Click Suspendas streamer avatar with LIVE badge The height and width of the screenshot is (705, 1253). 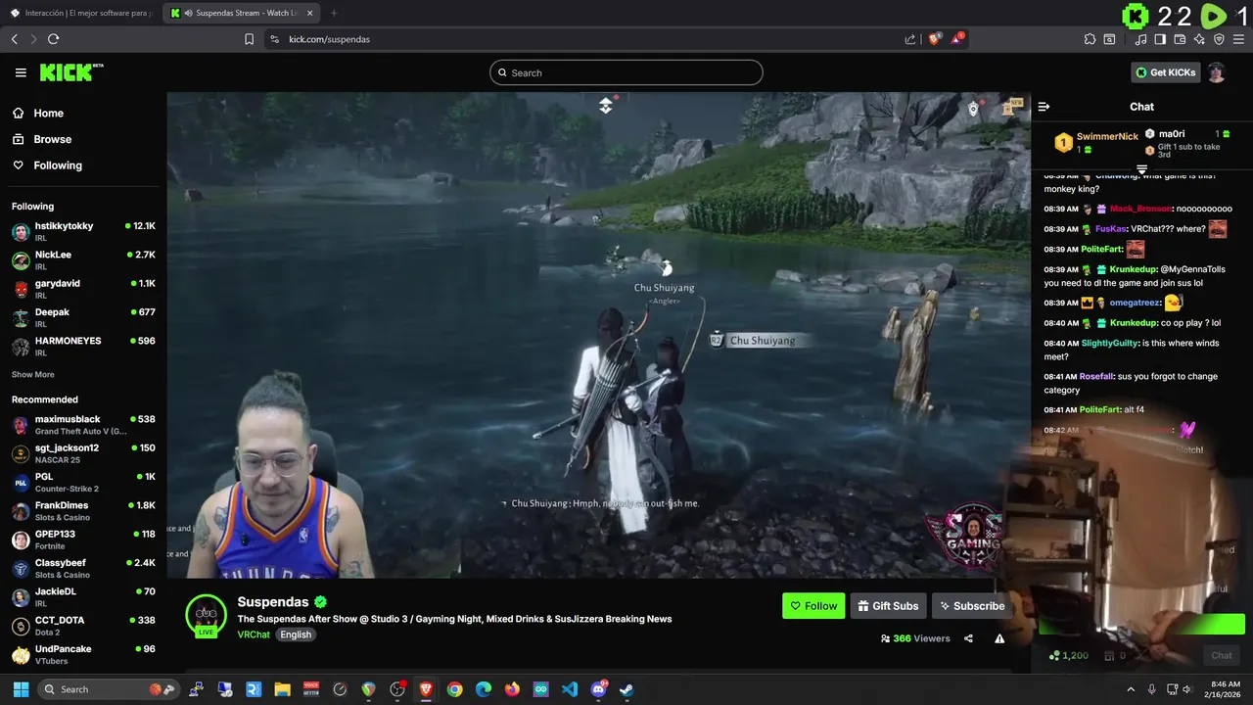[x=206, y=616]
